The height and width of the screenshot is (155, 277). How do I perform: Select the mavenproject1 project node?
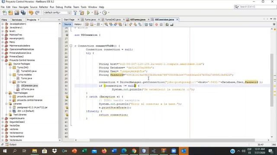click(x=17, y=38)
